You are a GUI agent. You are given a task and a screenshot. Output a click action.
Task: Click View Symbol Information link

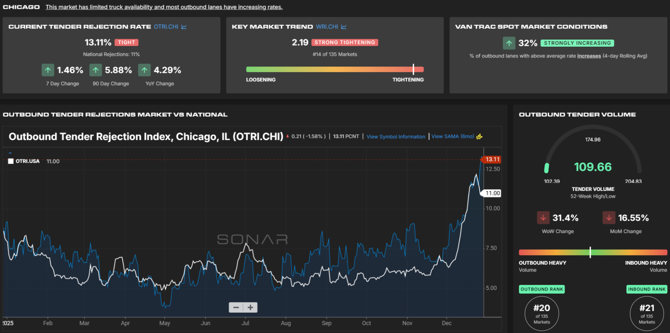point(396,137)
